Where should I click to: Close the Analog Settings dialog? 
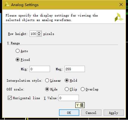click(x=121, y=5)
